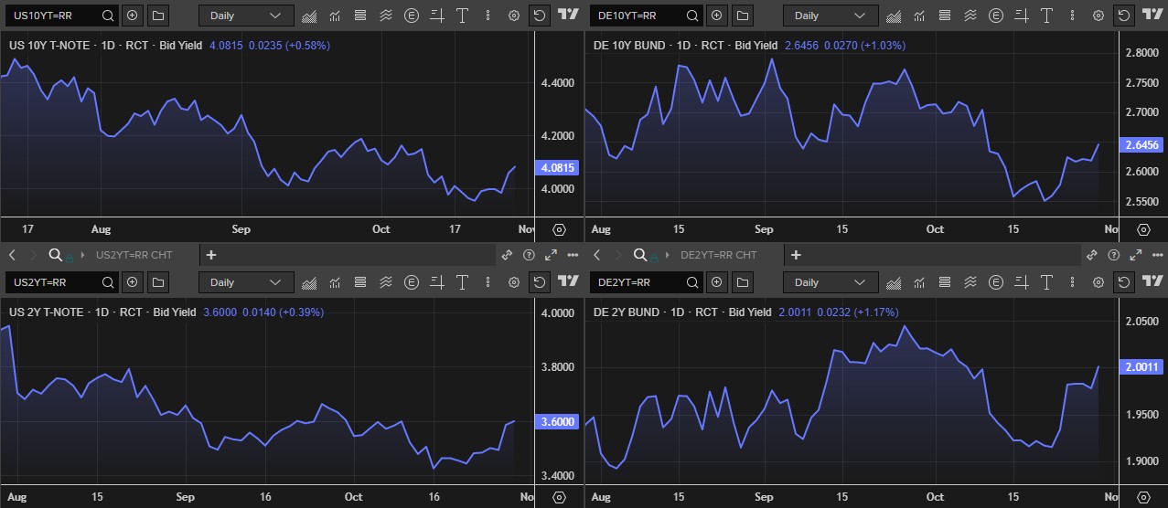Add new tab next to DE2YT=RR CHT
The width and height of the screenshot is (1168, 508).
click(x=796, y=255)
